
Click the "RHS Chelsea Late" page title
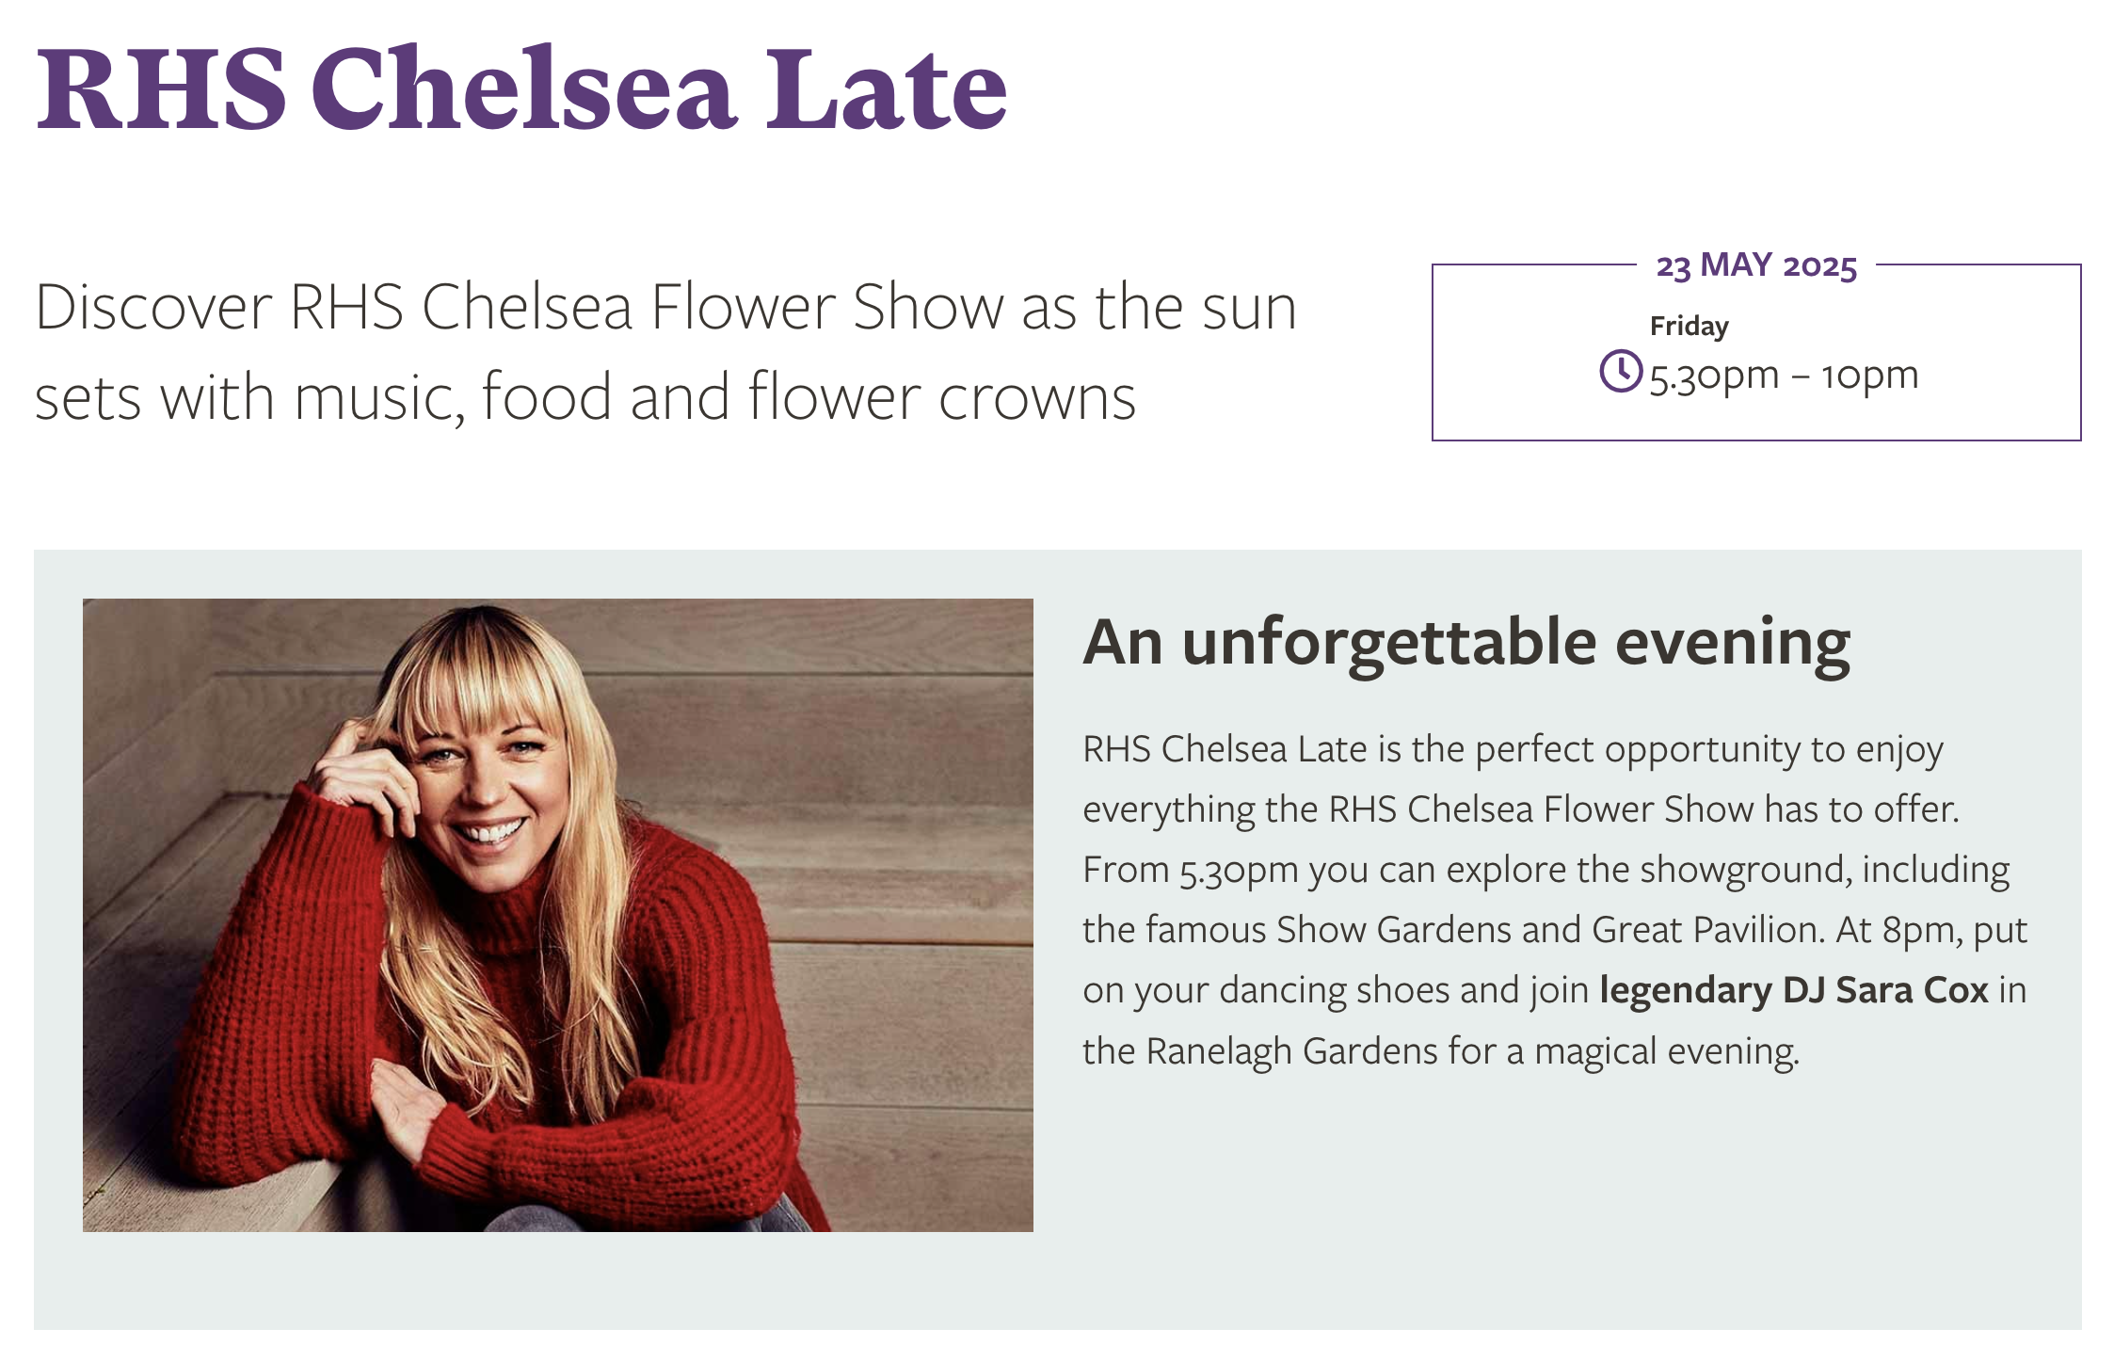521,89
